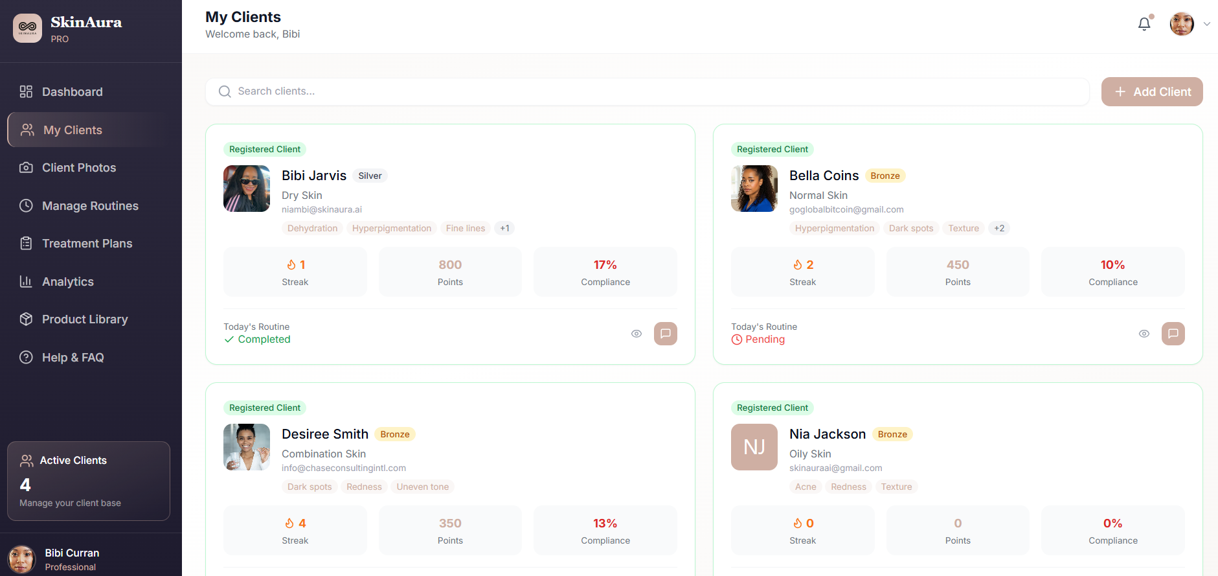Click the search magnifier icon

pyautogui.click(x=225, y=92)
